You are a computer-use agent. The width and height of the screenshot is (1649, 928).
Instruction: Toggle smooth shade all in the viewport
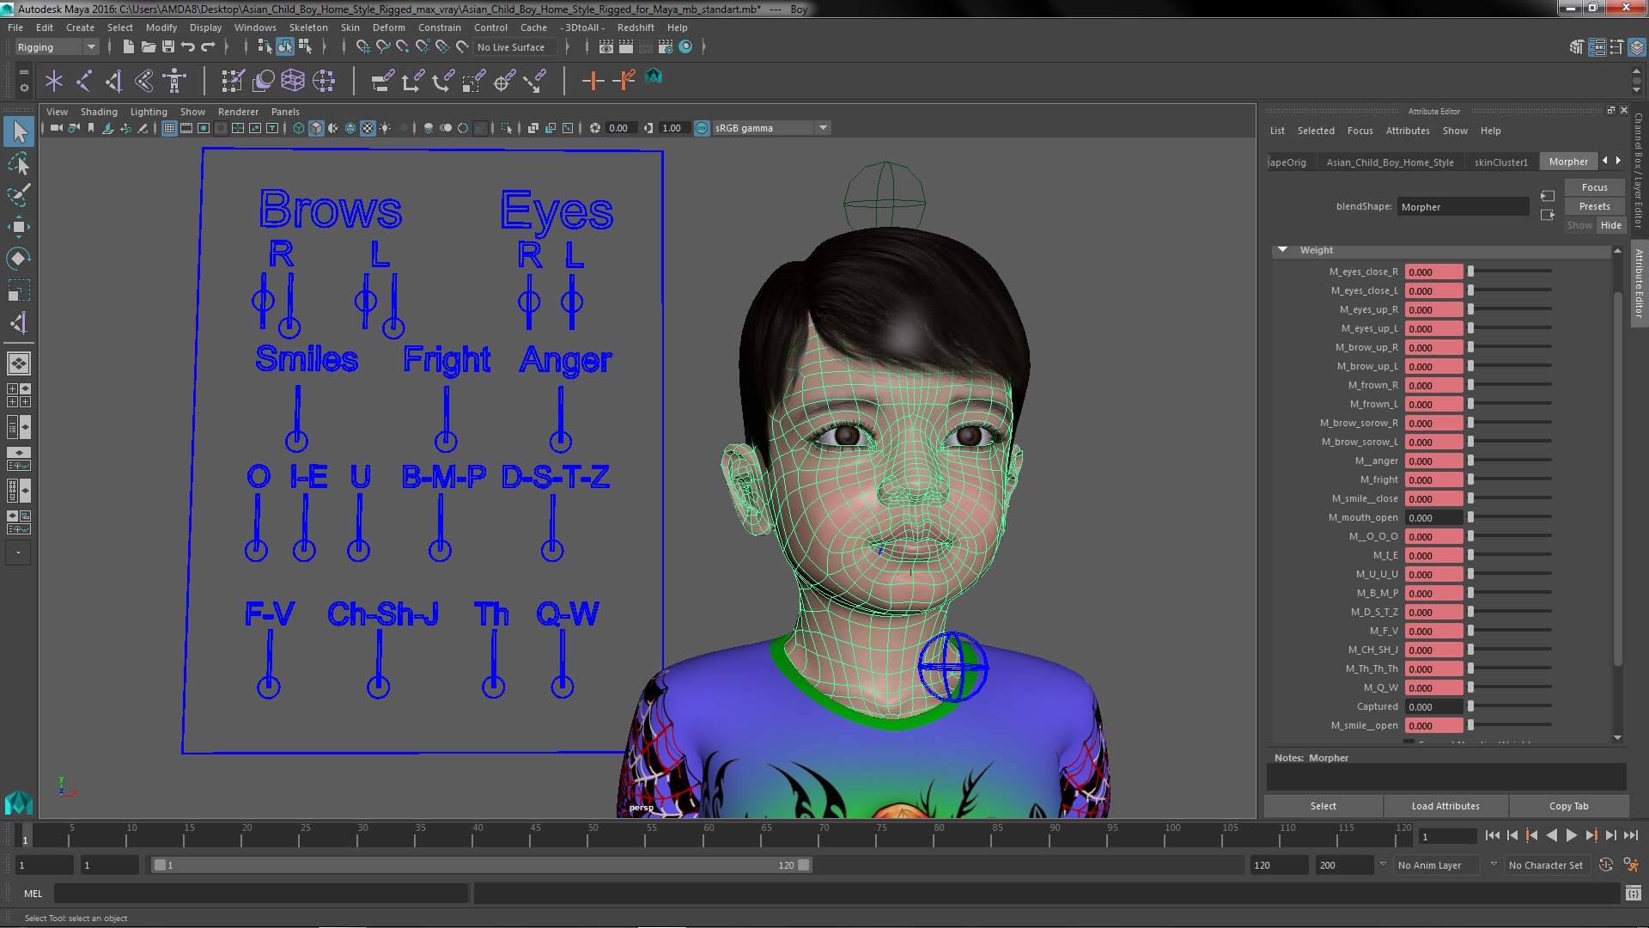tap(316, 128)
